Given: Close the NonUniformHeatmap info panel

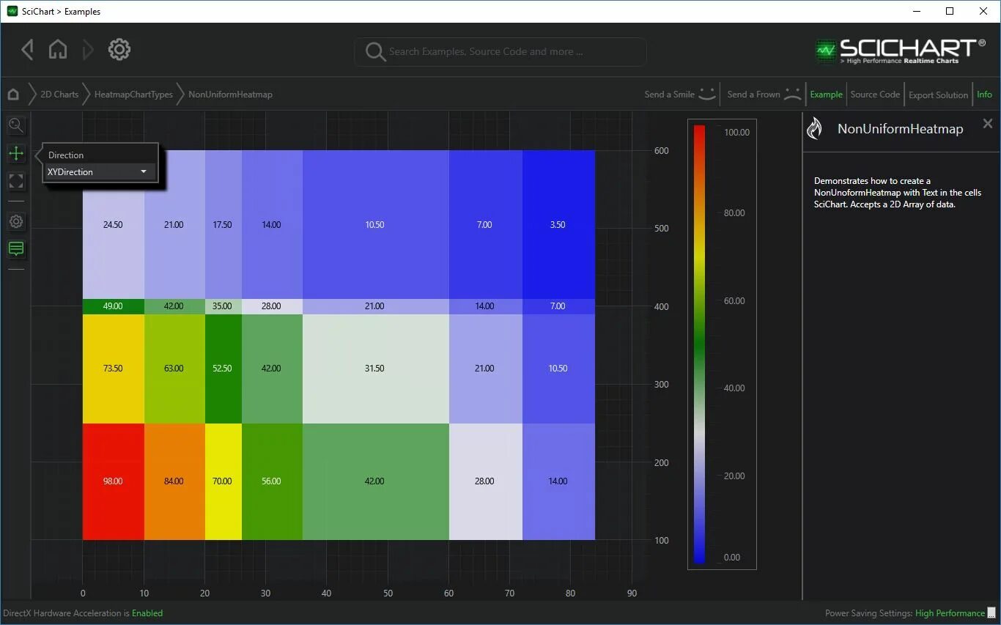Looking at the screenshot, I should click(x=988, y=124).
